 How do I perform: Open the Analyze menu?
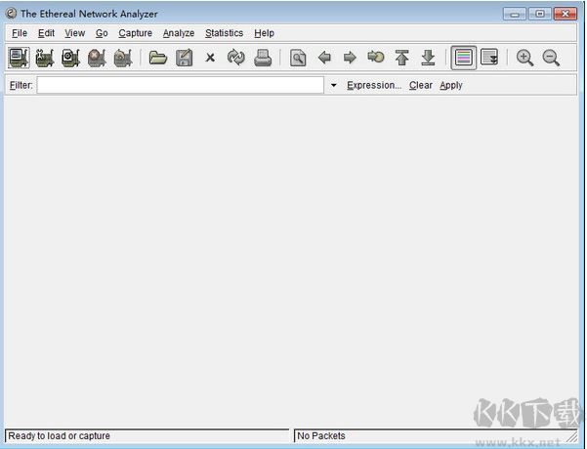[x=179, y=33]
